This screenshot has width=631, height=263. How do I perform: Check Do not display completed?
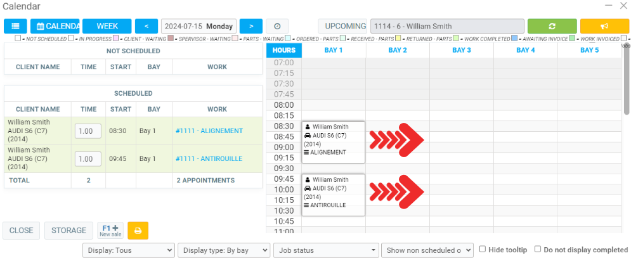[x=538, y=250]
